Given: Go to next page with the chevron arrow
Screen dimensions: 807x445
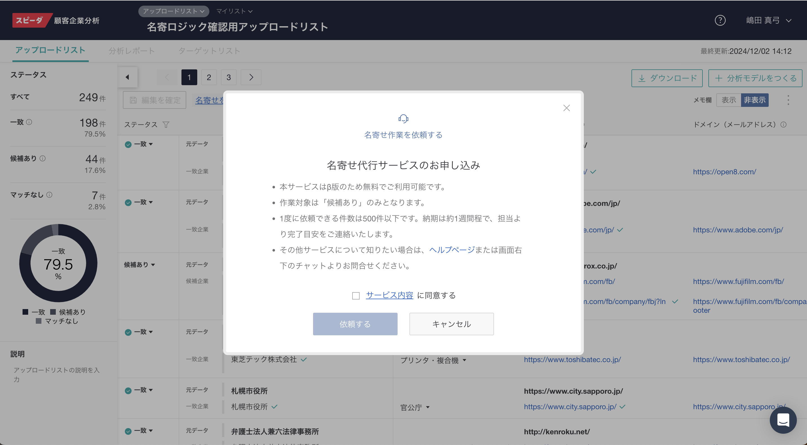Looking at the screenshot, I should pos(251,78).
